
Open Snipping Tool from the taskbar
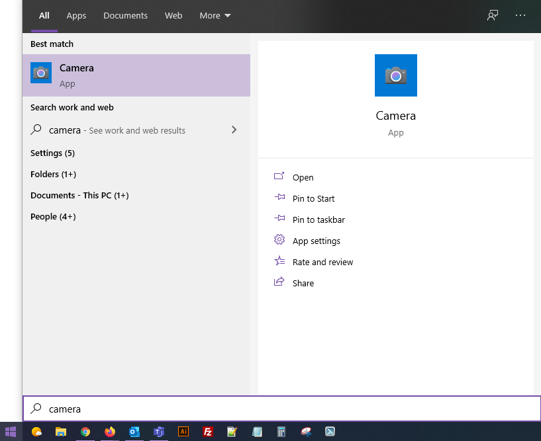click(x=306, y=431)
